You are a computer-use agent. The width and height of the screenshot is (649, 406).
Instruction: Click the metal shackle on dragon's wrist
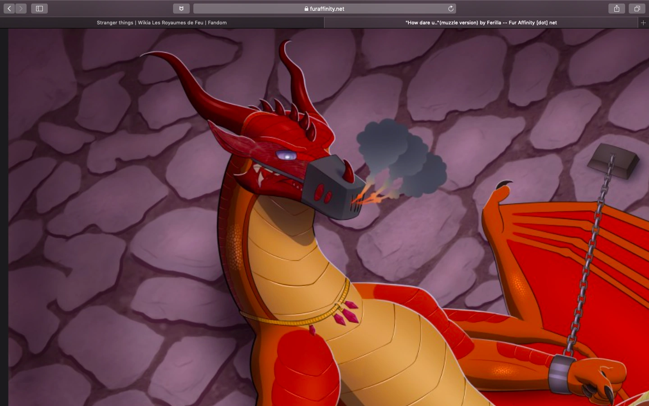[x=559, y=373]
